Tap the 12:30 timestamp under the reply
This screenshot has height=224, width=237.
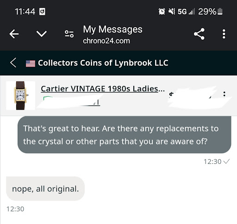coord(15,209)
